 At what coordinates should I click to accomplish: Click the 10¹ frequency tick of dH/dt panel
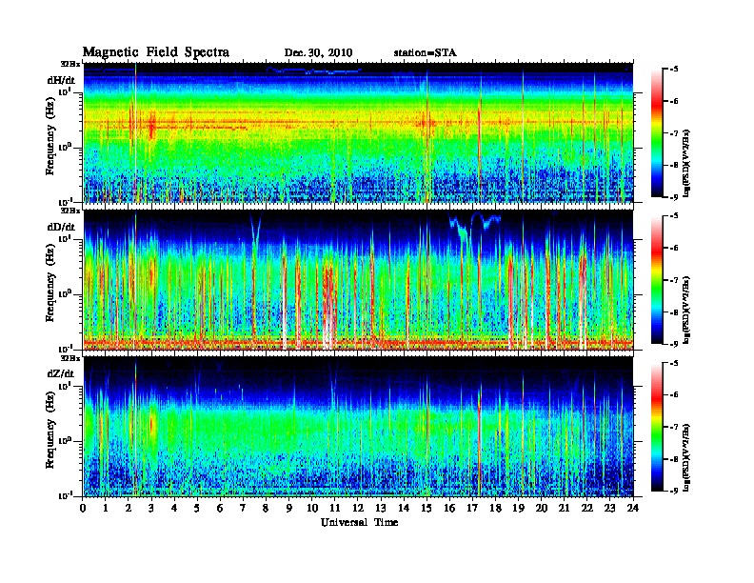point(65,91)
